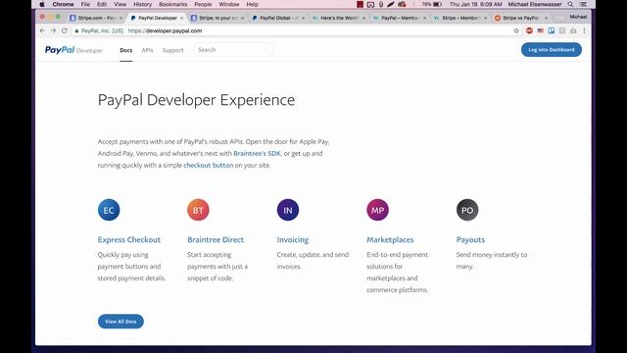Viewport: 627px width, 353px height.
Task: Click the red ad-blocker extension icon
Action: (x=529, y=30)
